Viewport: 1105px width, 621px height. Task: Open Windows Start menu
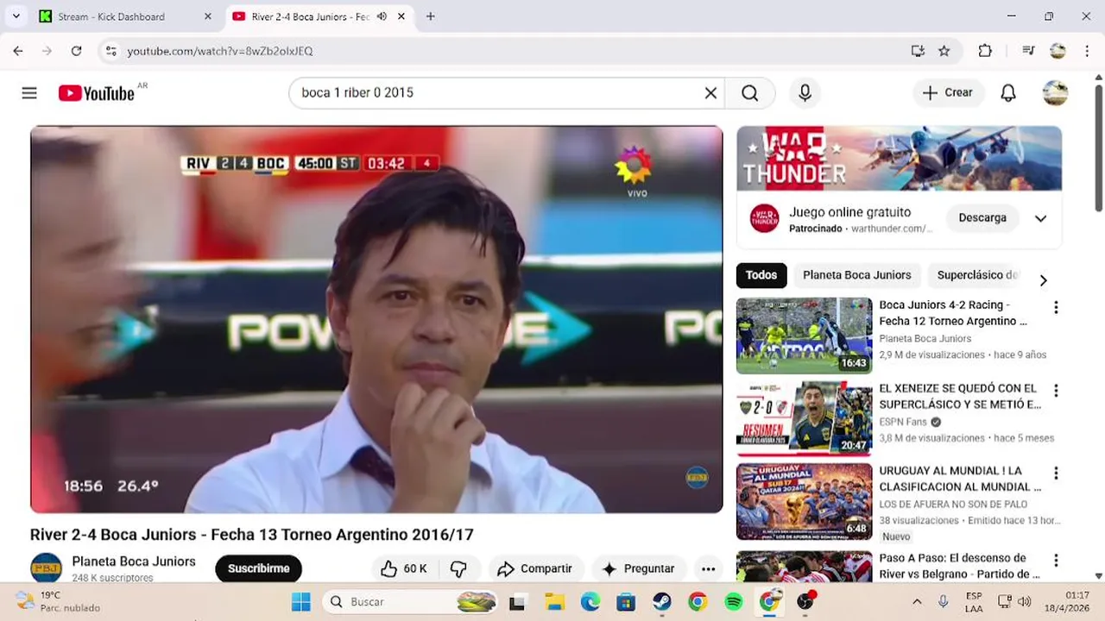coord(300,601)
